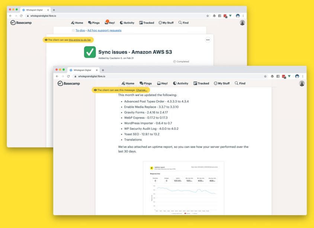Open the Chrome profile icon in the back window
This screenshot has width=314, height=228.
(238, 16)
